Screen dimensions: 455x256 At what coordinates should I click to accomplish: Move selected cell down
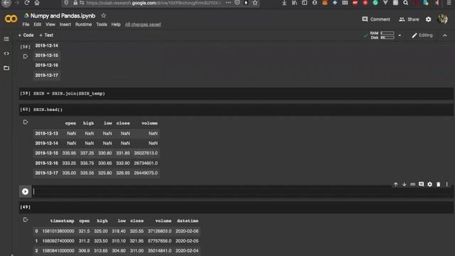(x=405, y=184)
